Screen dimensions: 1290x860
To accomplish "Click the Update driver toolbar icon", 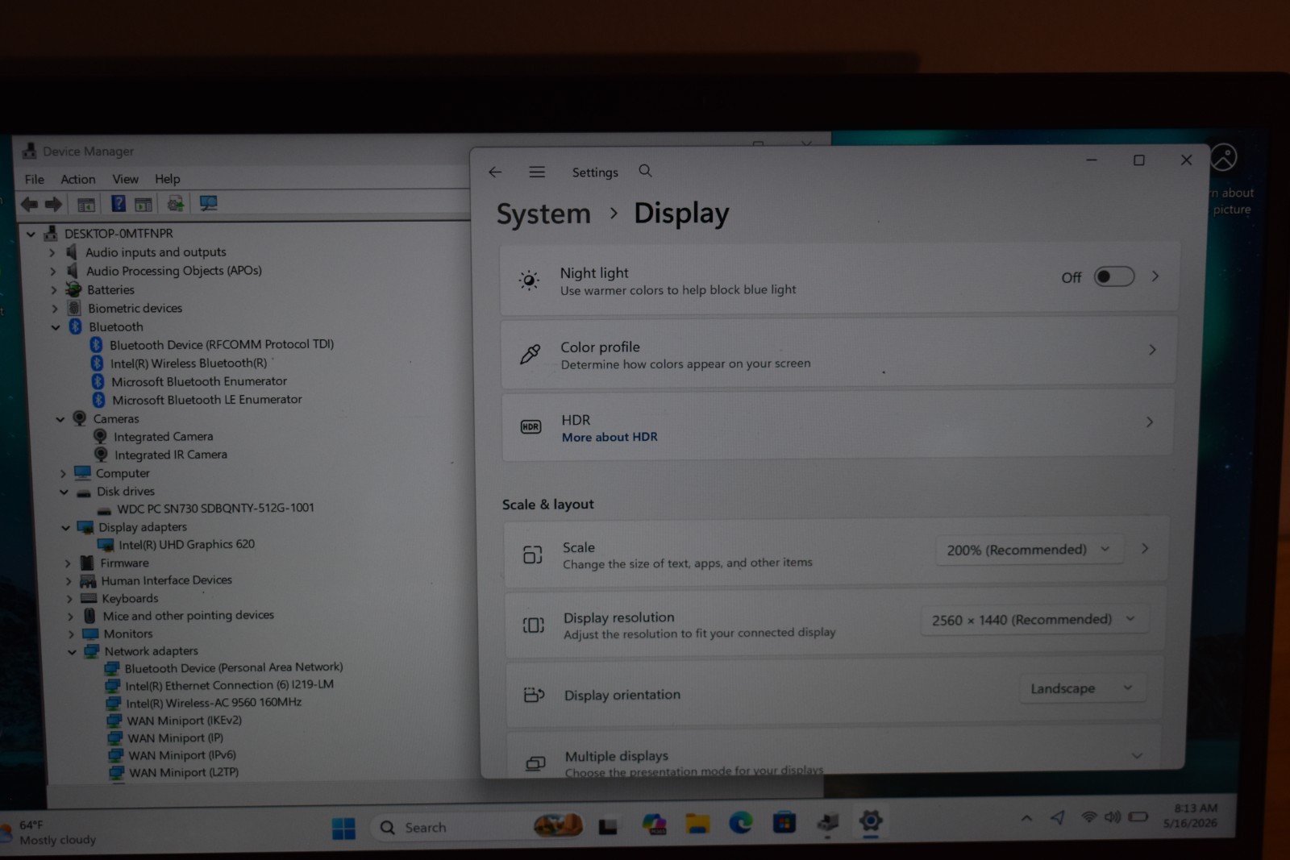I will click(x=175, y=203).
